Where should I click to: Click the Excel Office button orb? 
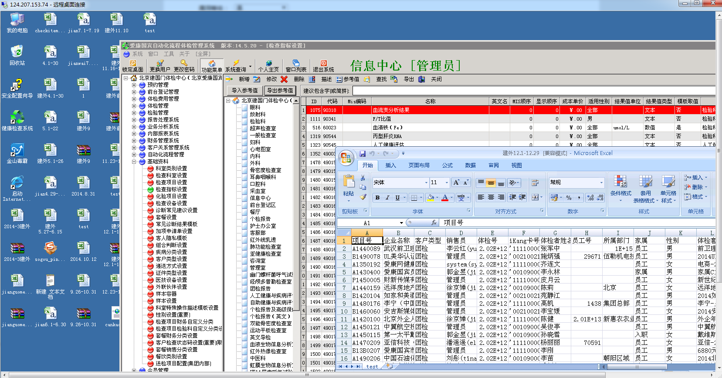(x=346, y=158)
